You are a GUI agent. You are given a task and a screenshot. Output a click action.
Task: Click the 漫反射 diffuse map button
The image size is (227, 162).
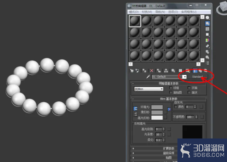tap(166, 112)
